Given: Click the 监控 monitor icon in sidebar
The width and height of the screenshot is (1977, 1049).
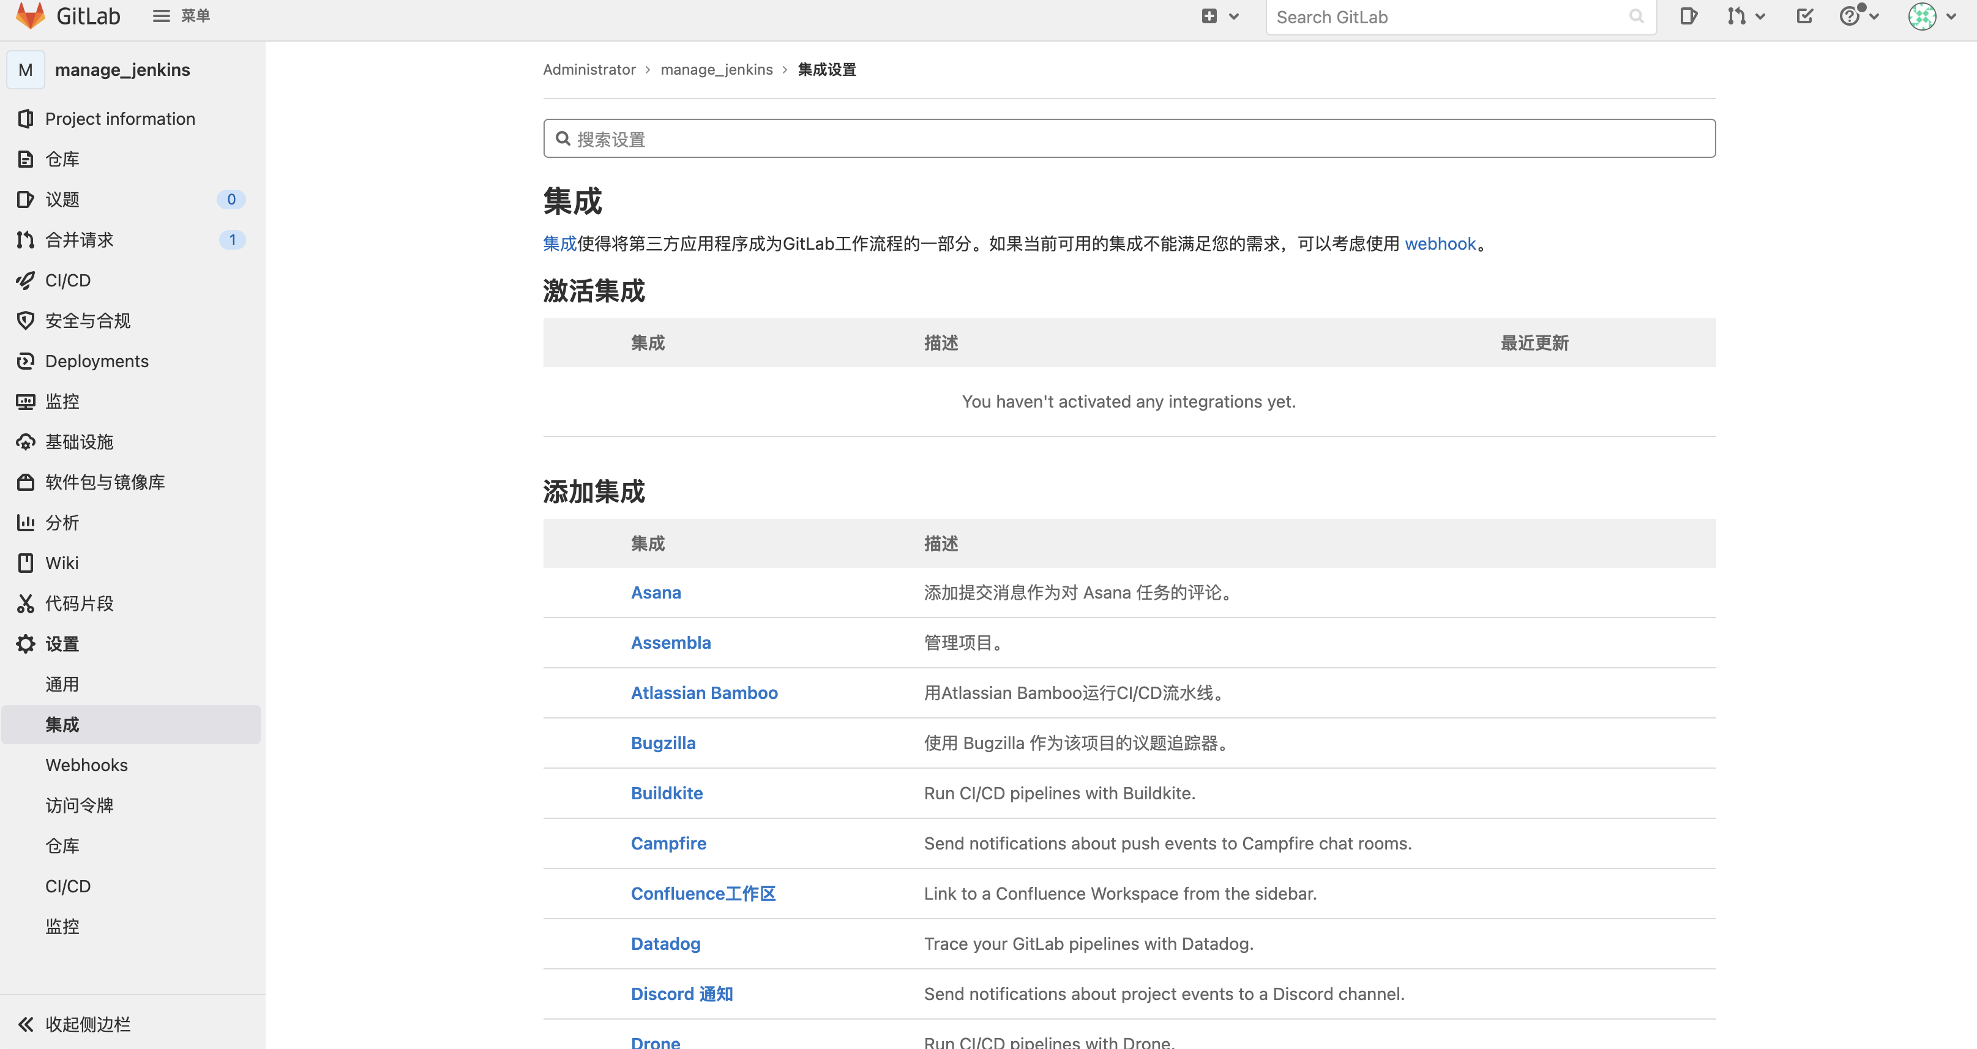Looking at the screenshot, I should point(25,401).
